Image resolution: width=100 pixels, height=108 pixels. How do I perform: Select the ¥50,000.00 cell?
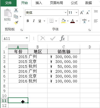coord(64,66)
